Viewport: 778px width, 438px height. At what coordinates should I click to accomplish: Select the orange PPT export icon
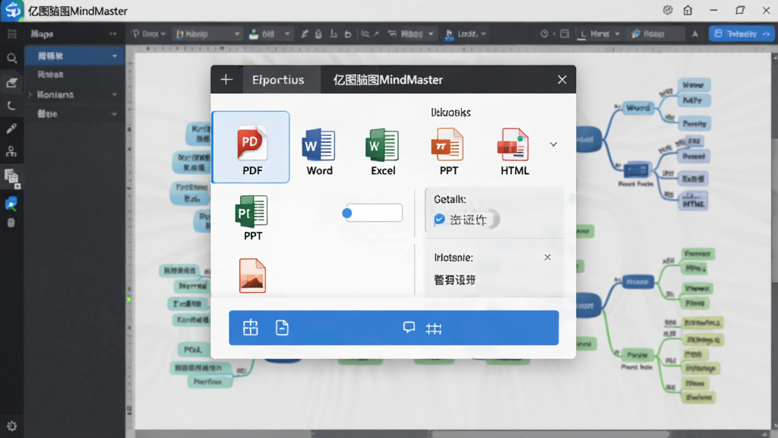448,151
